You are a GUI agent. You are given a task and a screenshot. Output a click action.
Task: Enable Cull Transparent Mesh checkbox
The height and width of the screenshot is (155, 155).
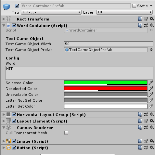pyautogui.click(x=66, y=133)
